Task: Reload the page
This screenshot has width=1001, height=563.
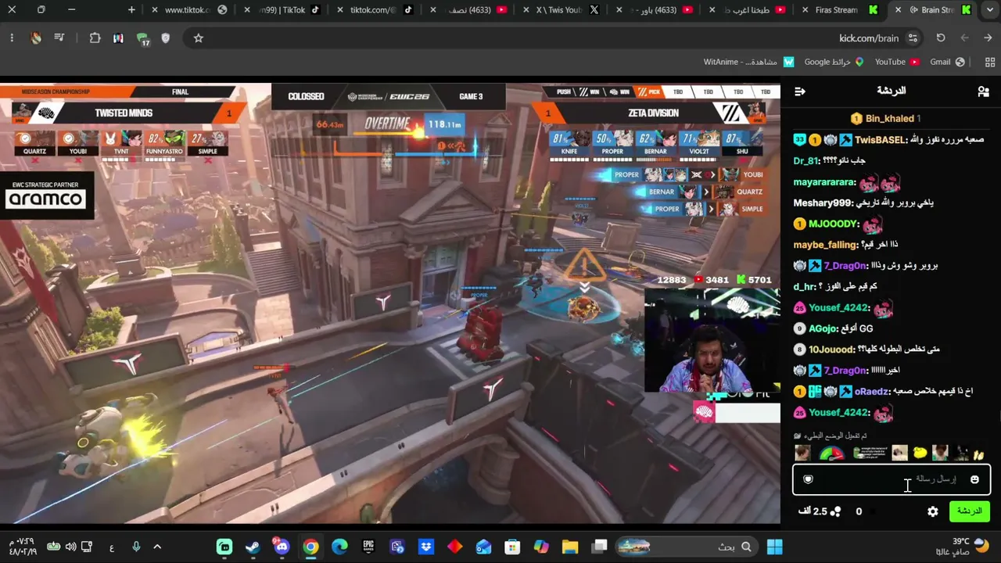Action: pos(941,38)
